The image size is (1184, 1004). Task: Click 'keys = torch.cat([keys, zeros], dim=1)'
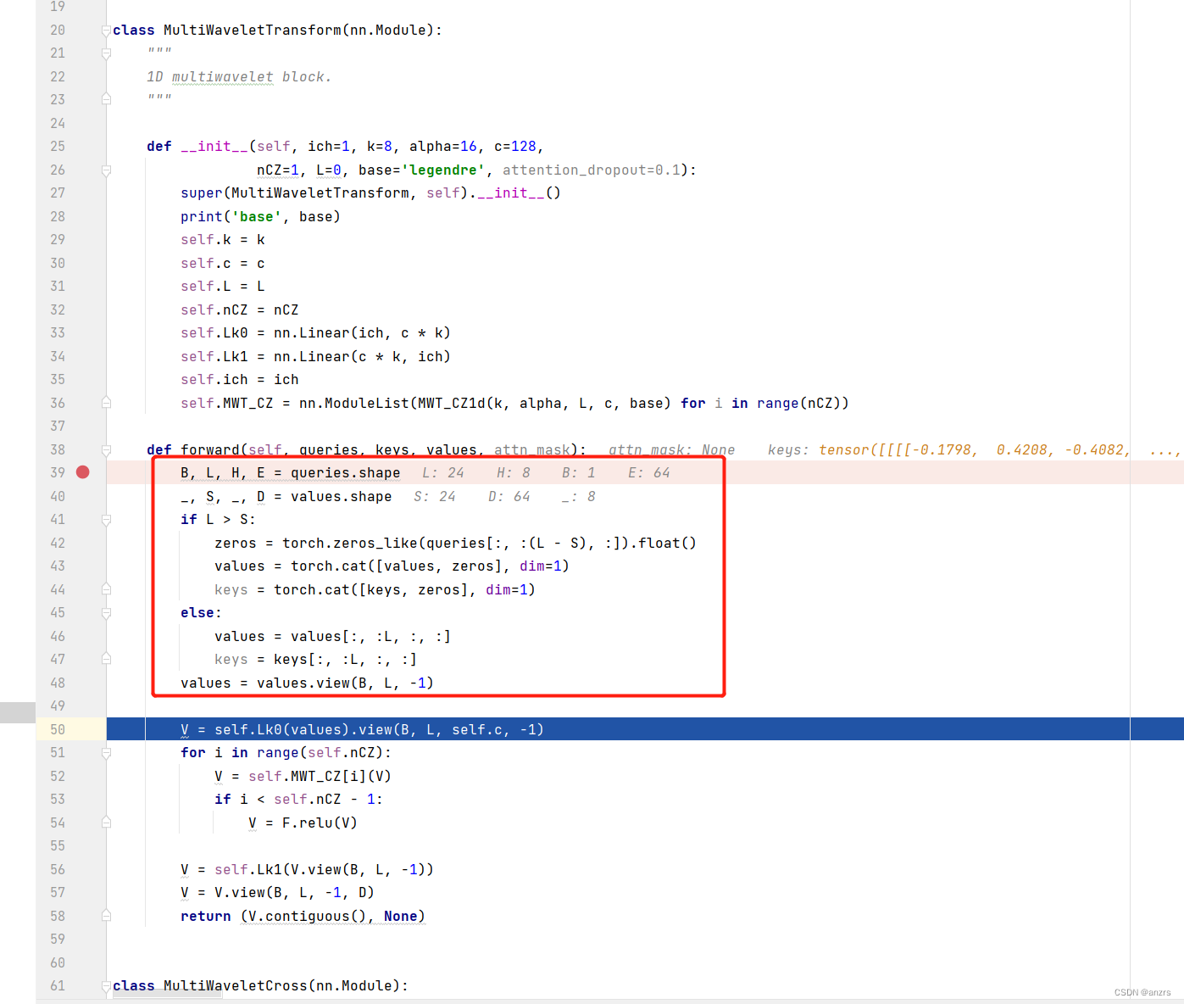(x=375, y=589)
